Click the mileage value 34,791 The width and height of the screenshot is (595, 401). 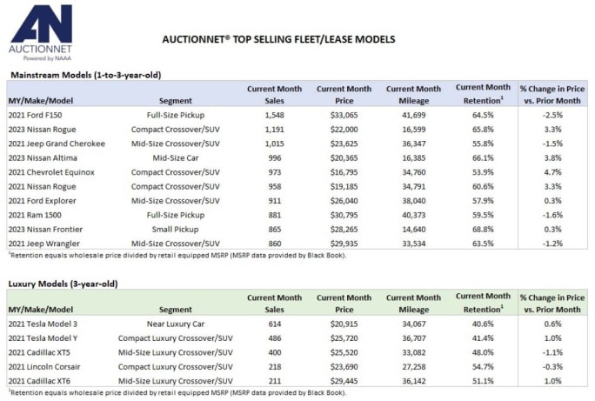click(x=413, y=187)
